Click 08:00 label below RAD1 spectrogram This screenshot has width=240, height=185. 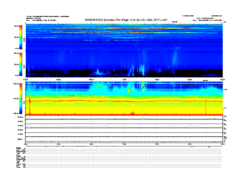pyautogui.click(x=91, y=80)
